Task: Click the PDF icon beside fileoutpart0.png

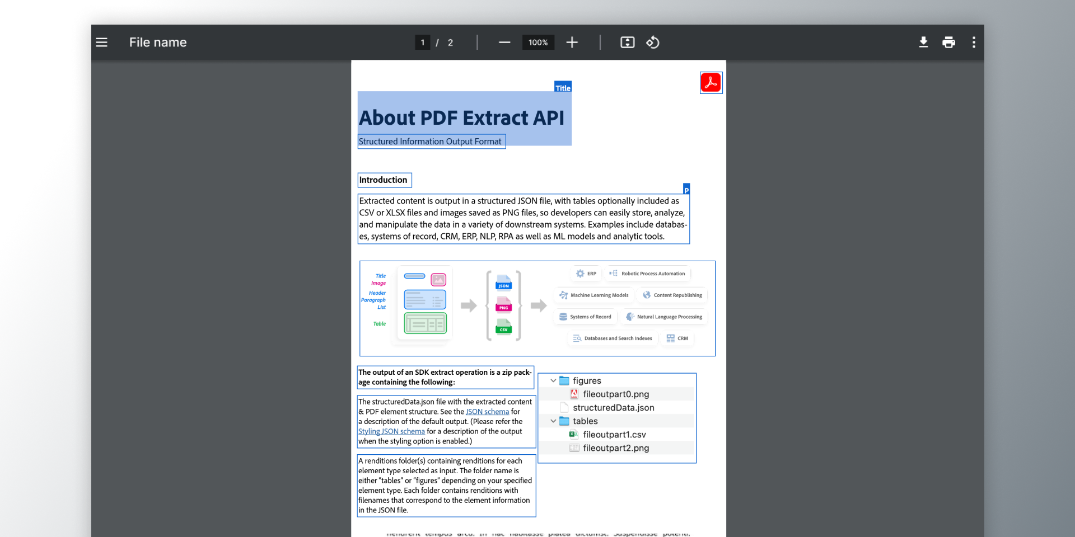Action: coord(574,394)
